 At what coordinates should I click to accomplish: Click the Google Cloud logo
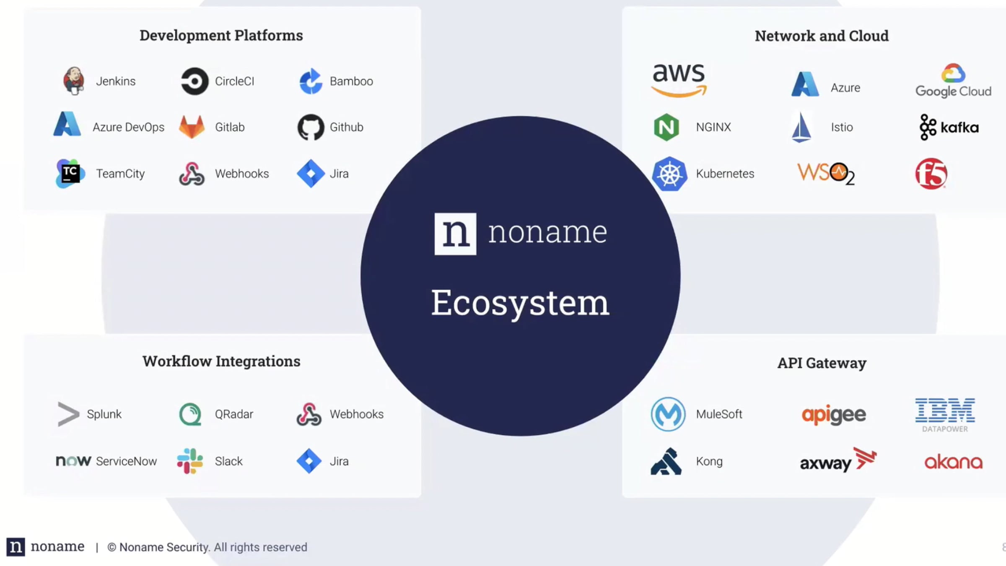point(953,81)
